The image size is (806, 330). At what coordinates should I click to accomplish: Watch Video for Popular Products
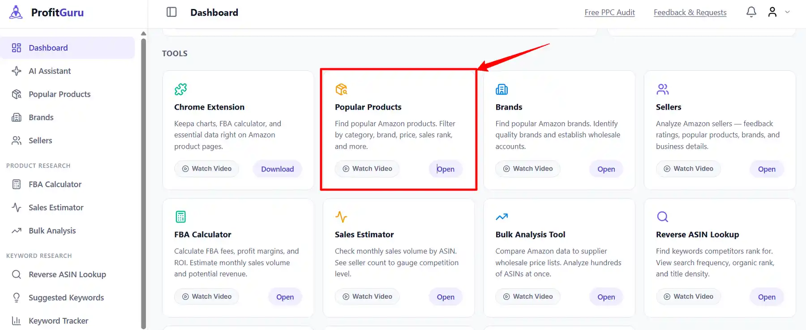[x=367, y=169]
